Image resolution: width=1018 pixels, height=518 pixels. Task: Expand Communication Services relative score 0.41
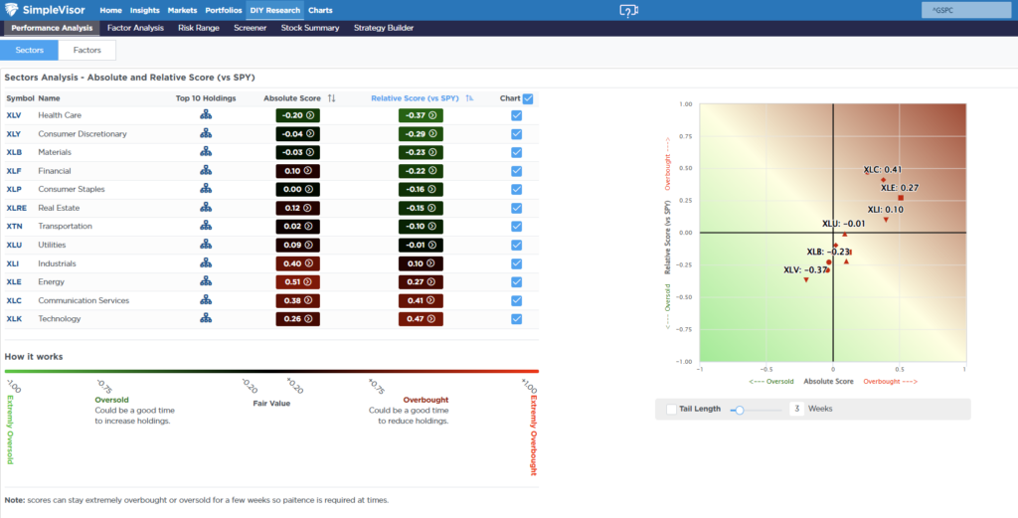421,300
